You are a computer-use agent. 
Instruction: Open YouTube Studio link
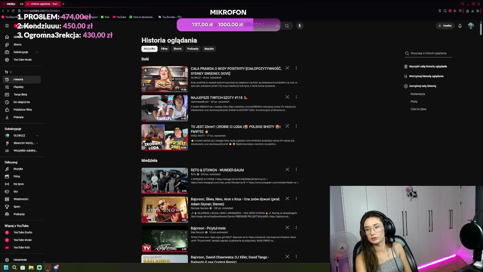click(23, 232)
